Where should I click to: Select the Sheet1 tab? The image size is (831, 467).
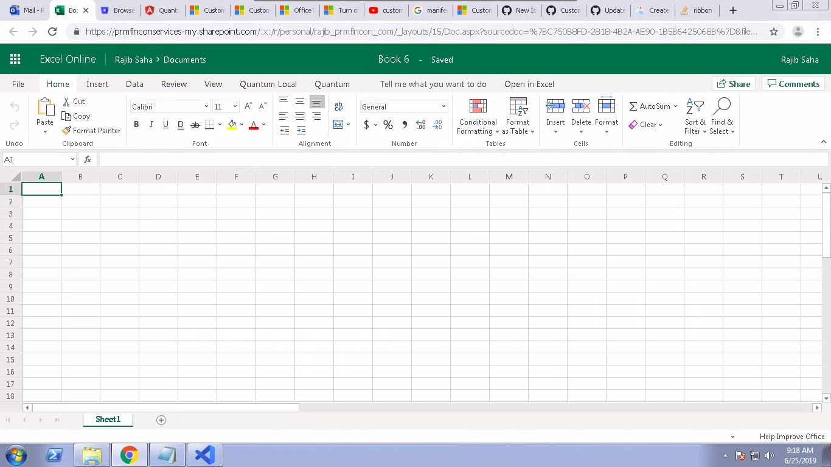click(108, 420)
